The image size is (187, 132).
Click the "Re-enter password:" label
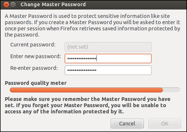pyautogui.click(x=34, y=68)
